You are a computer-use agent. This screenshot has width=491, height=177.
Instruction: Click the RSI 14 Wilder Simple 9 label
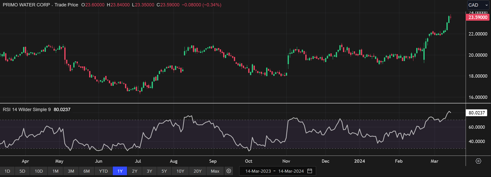(x=27, y=109)
